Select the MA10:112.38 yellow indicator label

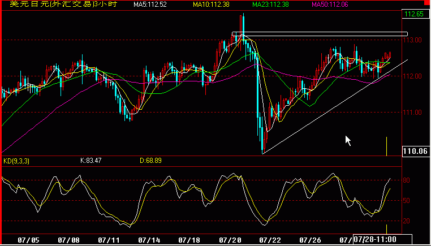coord(211,5)
